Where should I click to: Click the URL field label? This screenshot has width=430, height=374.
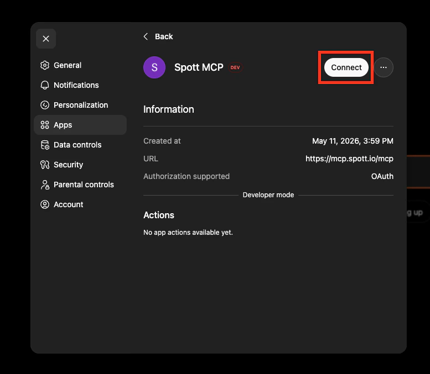click(x=151, y=159)
